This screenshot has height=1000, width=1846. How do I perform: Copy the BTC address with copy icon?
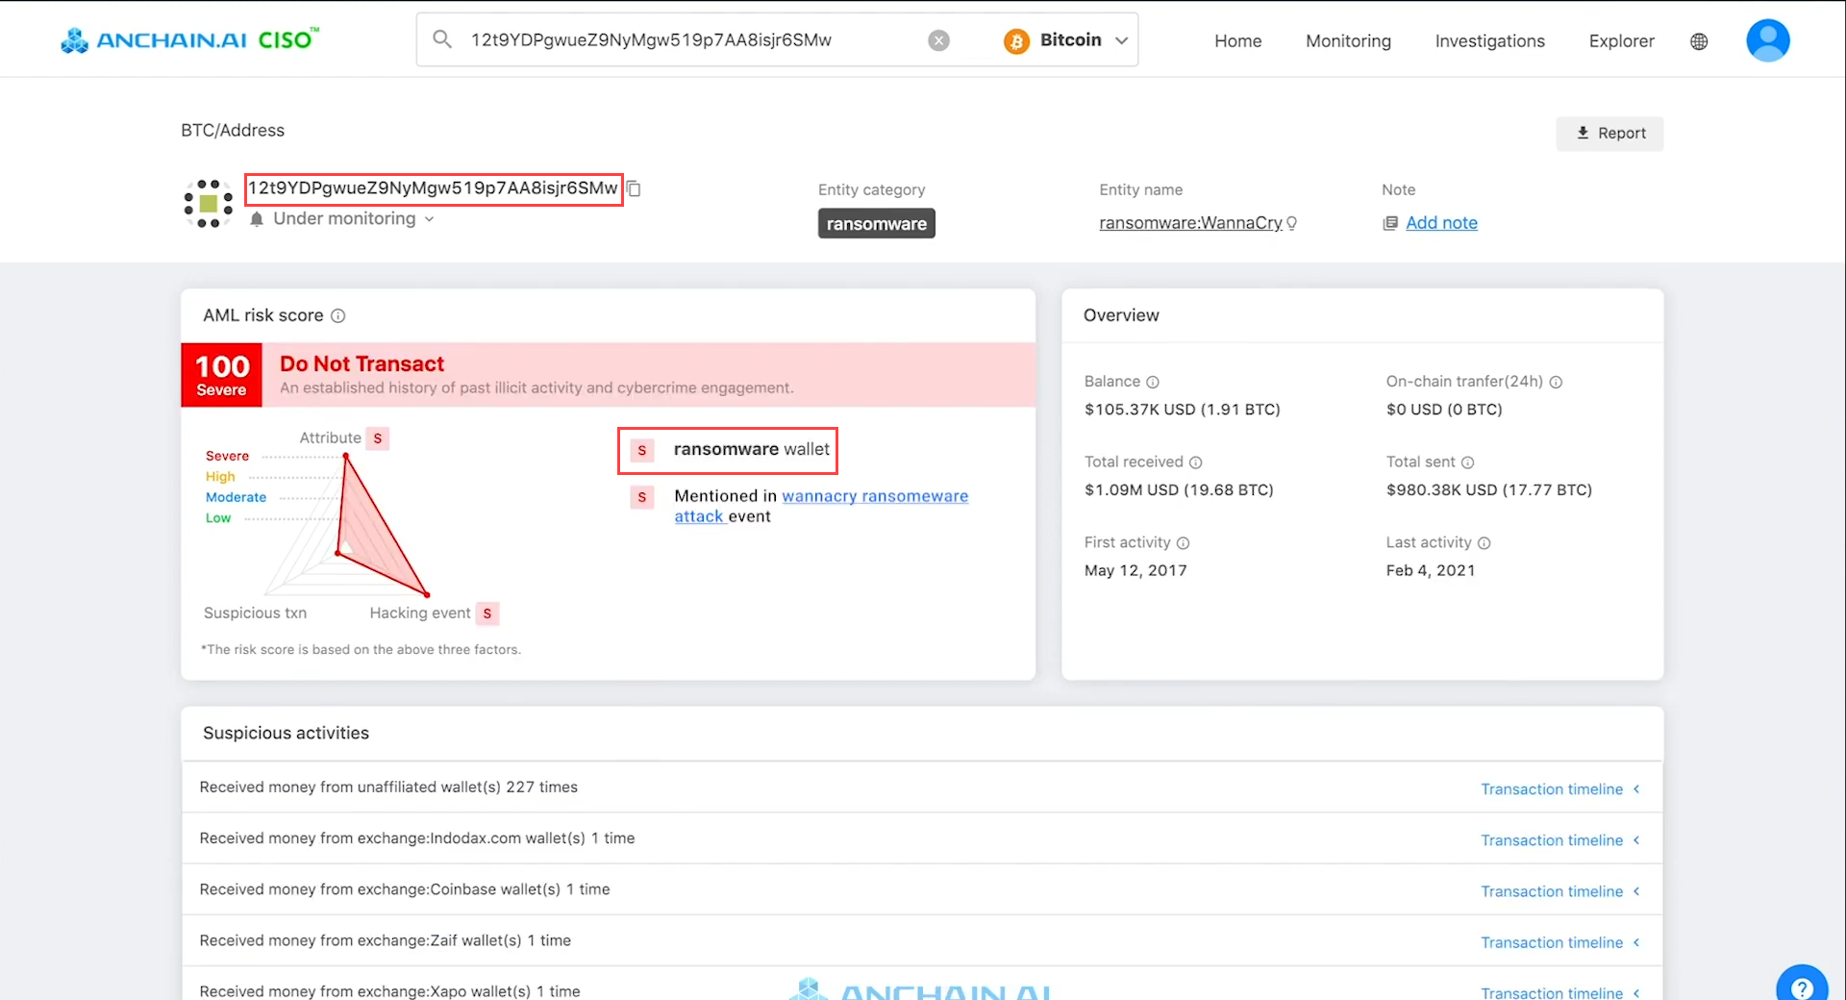pos(635,188)
